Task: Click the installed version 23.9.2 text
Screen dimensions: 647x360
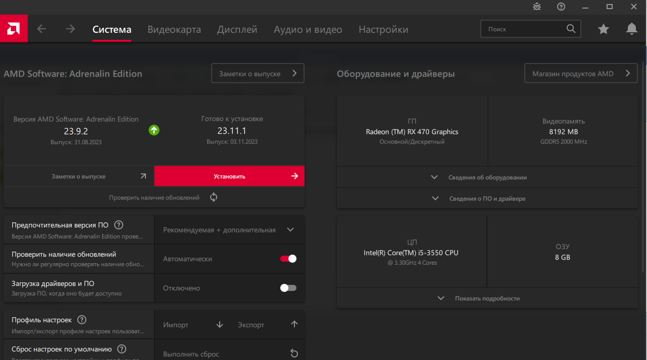Action: [76, 131]
